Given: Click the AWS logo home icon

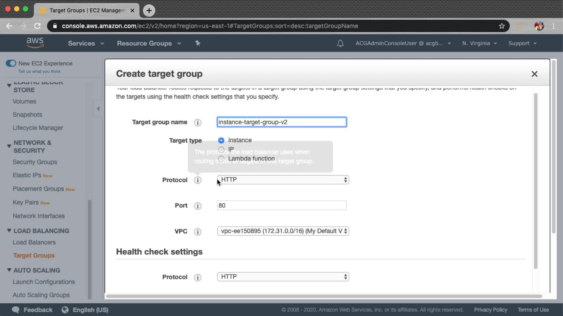Looking at the screenshot, I should click(35, 43).
